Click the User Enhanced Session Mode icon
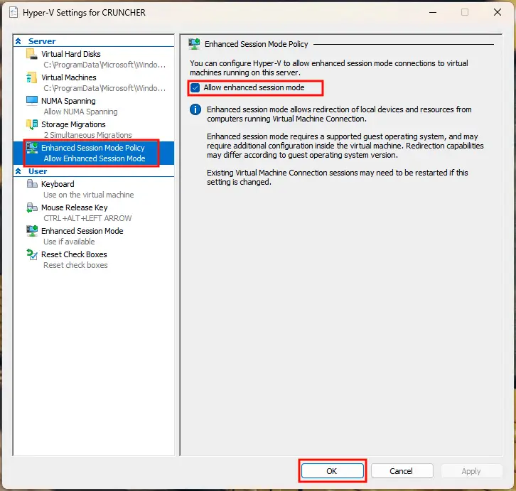The image size is (516, 491). click(x=32, y=231)
